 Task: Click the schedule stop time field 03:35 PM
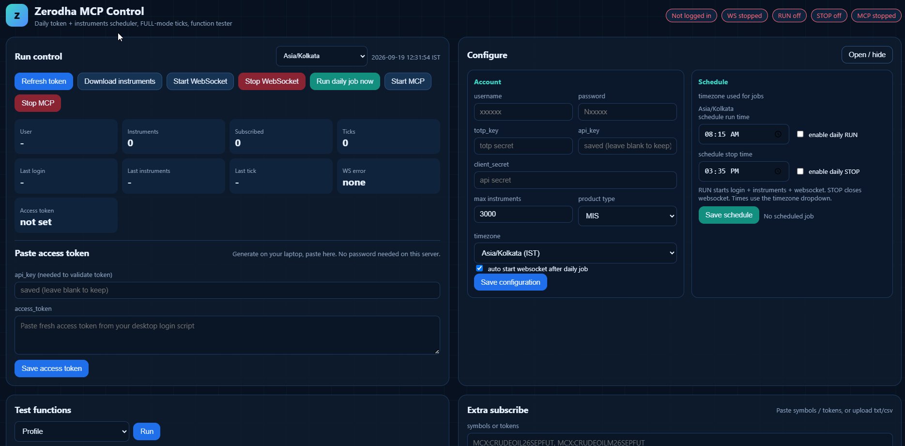[743, 171]
